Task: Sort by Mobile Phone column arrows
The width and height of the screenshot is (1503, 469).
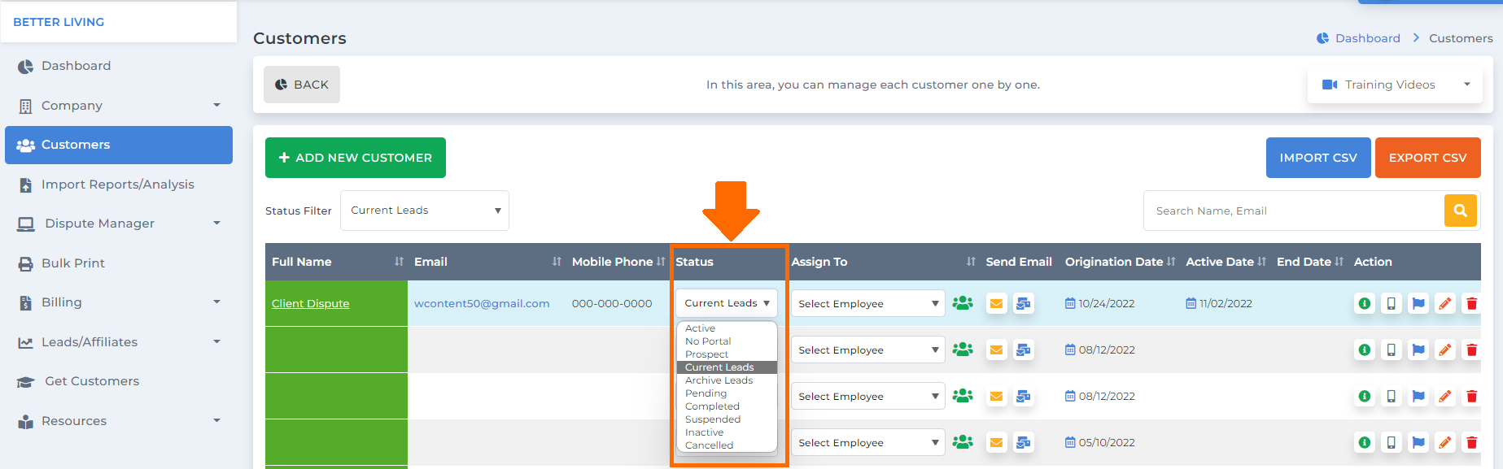Action: (x=661, y=262)
